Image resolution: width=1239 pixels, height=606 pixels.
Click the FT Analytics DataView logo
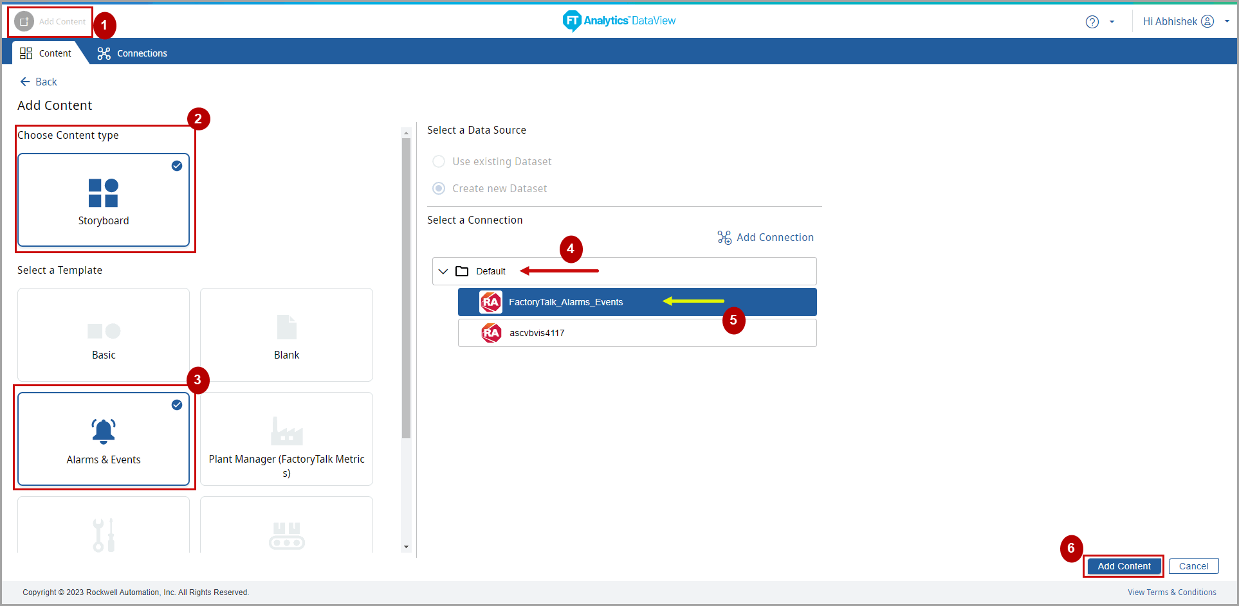[619, 21]
